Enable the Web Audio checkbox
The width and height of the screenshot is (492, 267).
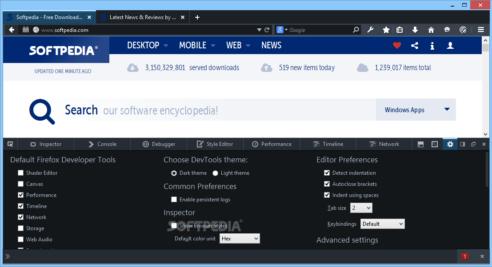(x=21, y=240)
